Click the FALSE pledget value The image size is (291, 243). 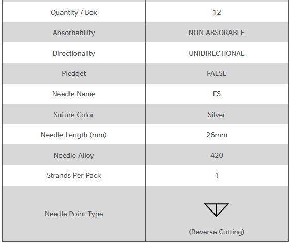[217, 73]
